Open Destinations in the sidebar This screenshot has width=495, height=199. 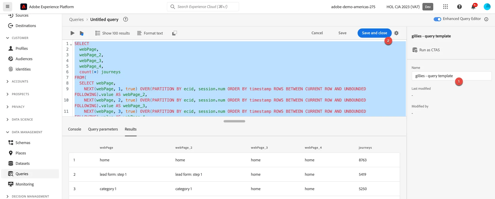coord(26,26)
